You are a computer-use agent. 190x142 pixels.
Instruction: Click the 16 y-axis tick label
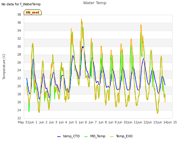(x=19, y=102)
